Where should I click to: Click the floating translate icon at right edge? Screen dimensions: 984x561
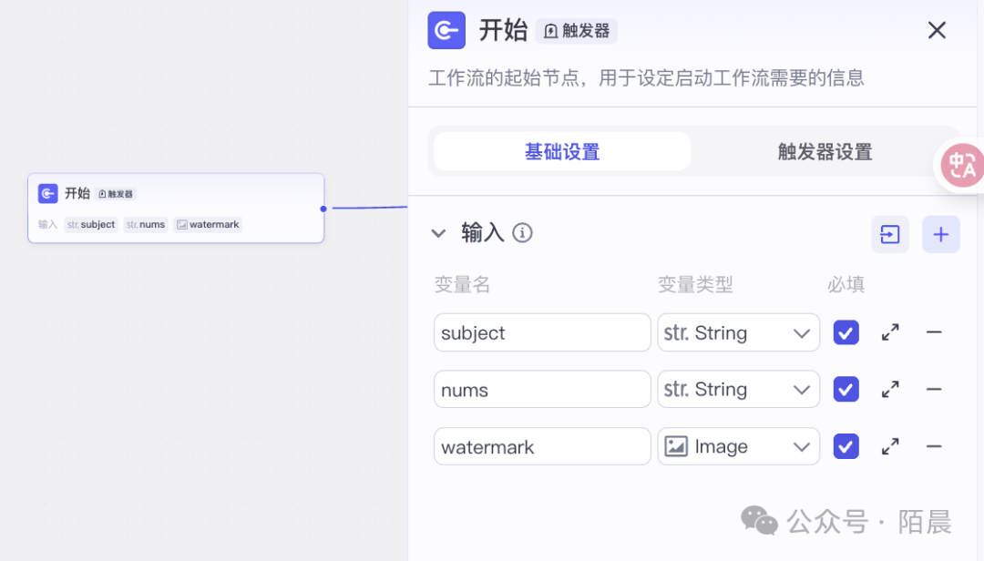[x=962, y=166]
